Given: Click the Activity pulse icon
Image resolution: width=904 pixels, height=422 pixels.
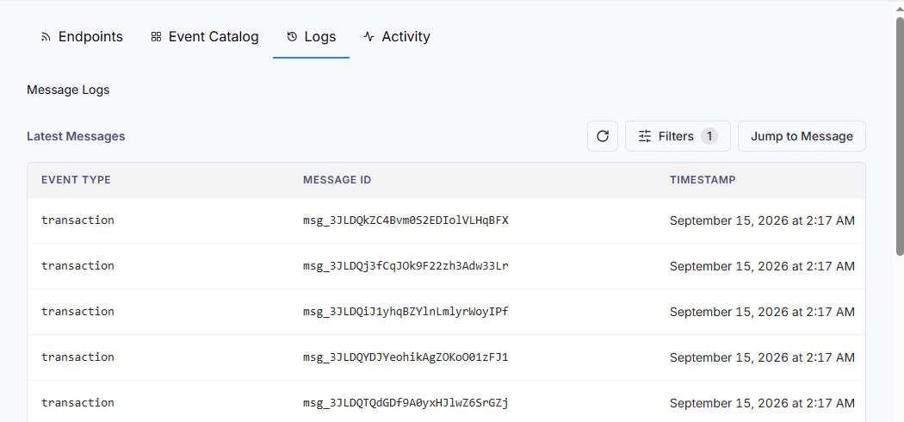Looking at the screenshot, I should (x=369, y=37).
